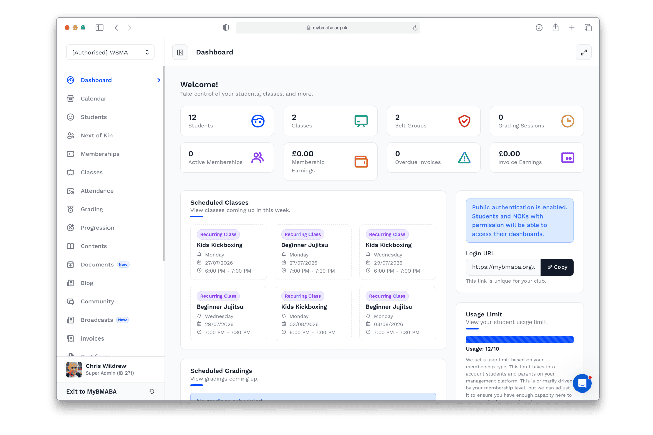Click the fullscreen expand icon
The image size is (653, 435).
point(584,52)
